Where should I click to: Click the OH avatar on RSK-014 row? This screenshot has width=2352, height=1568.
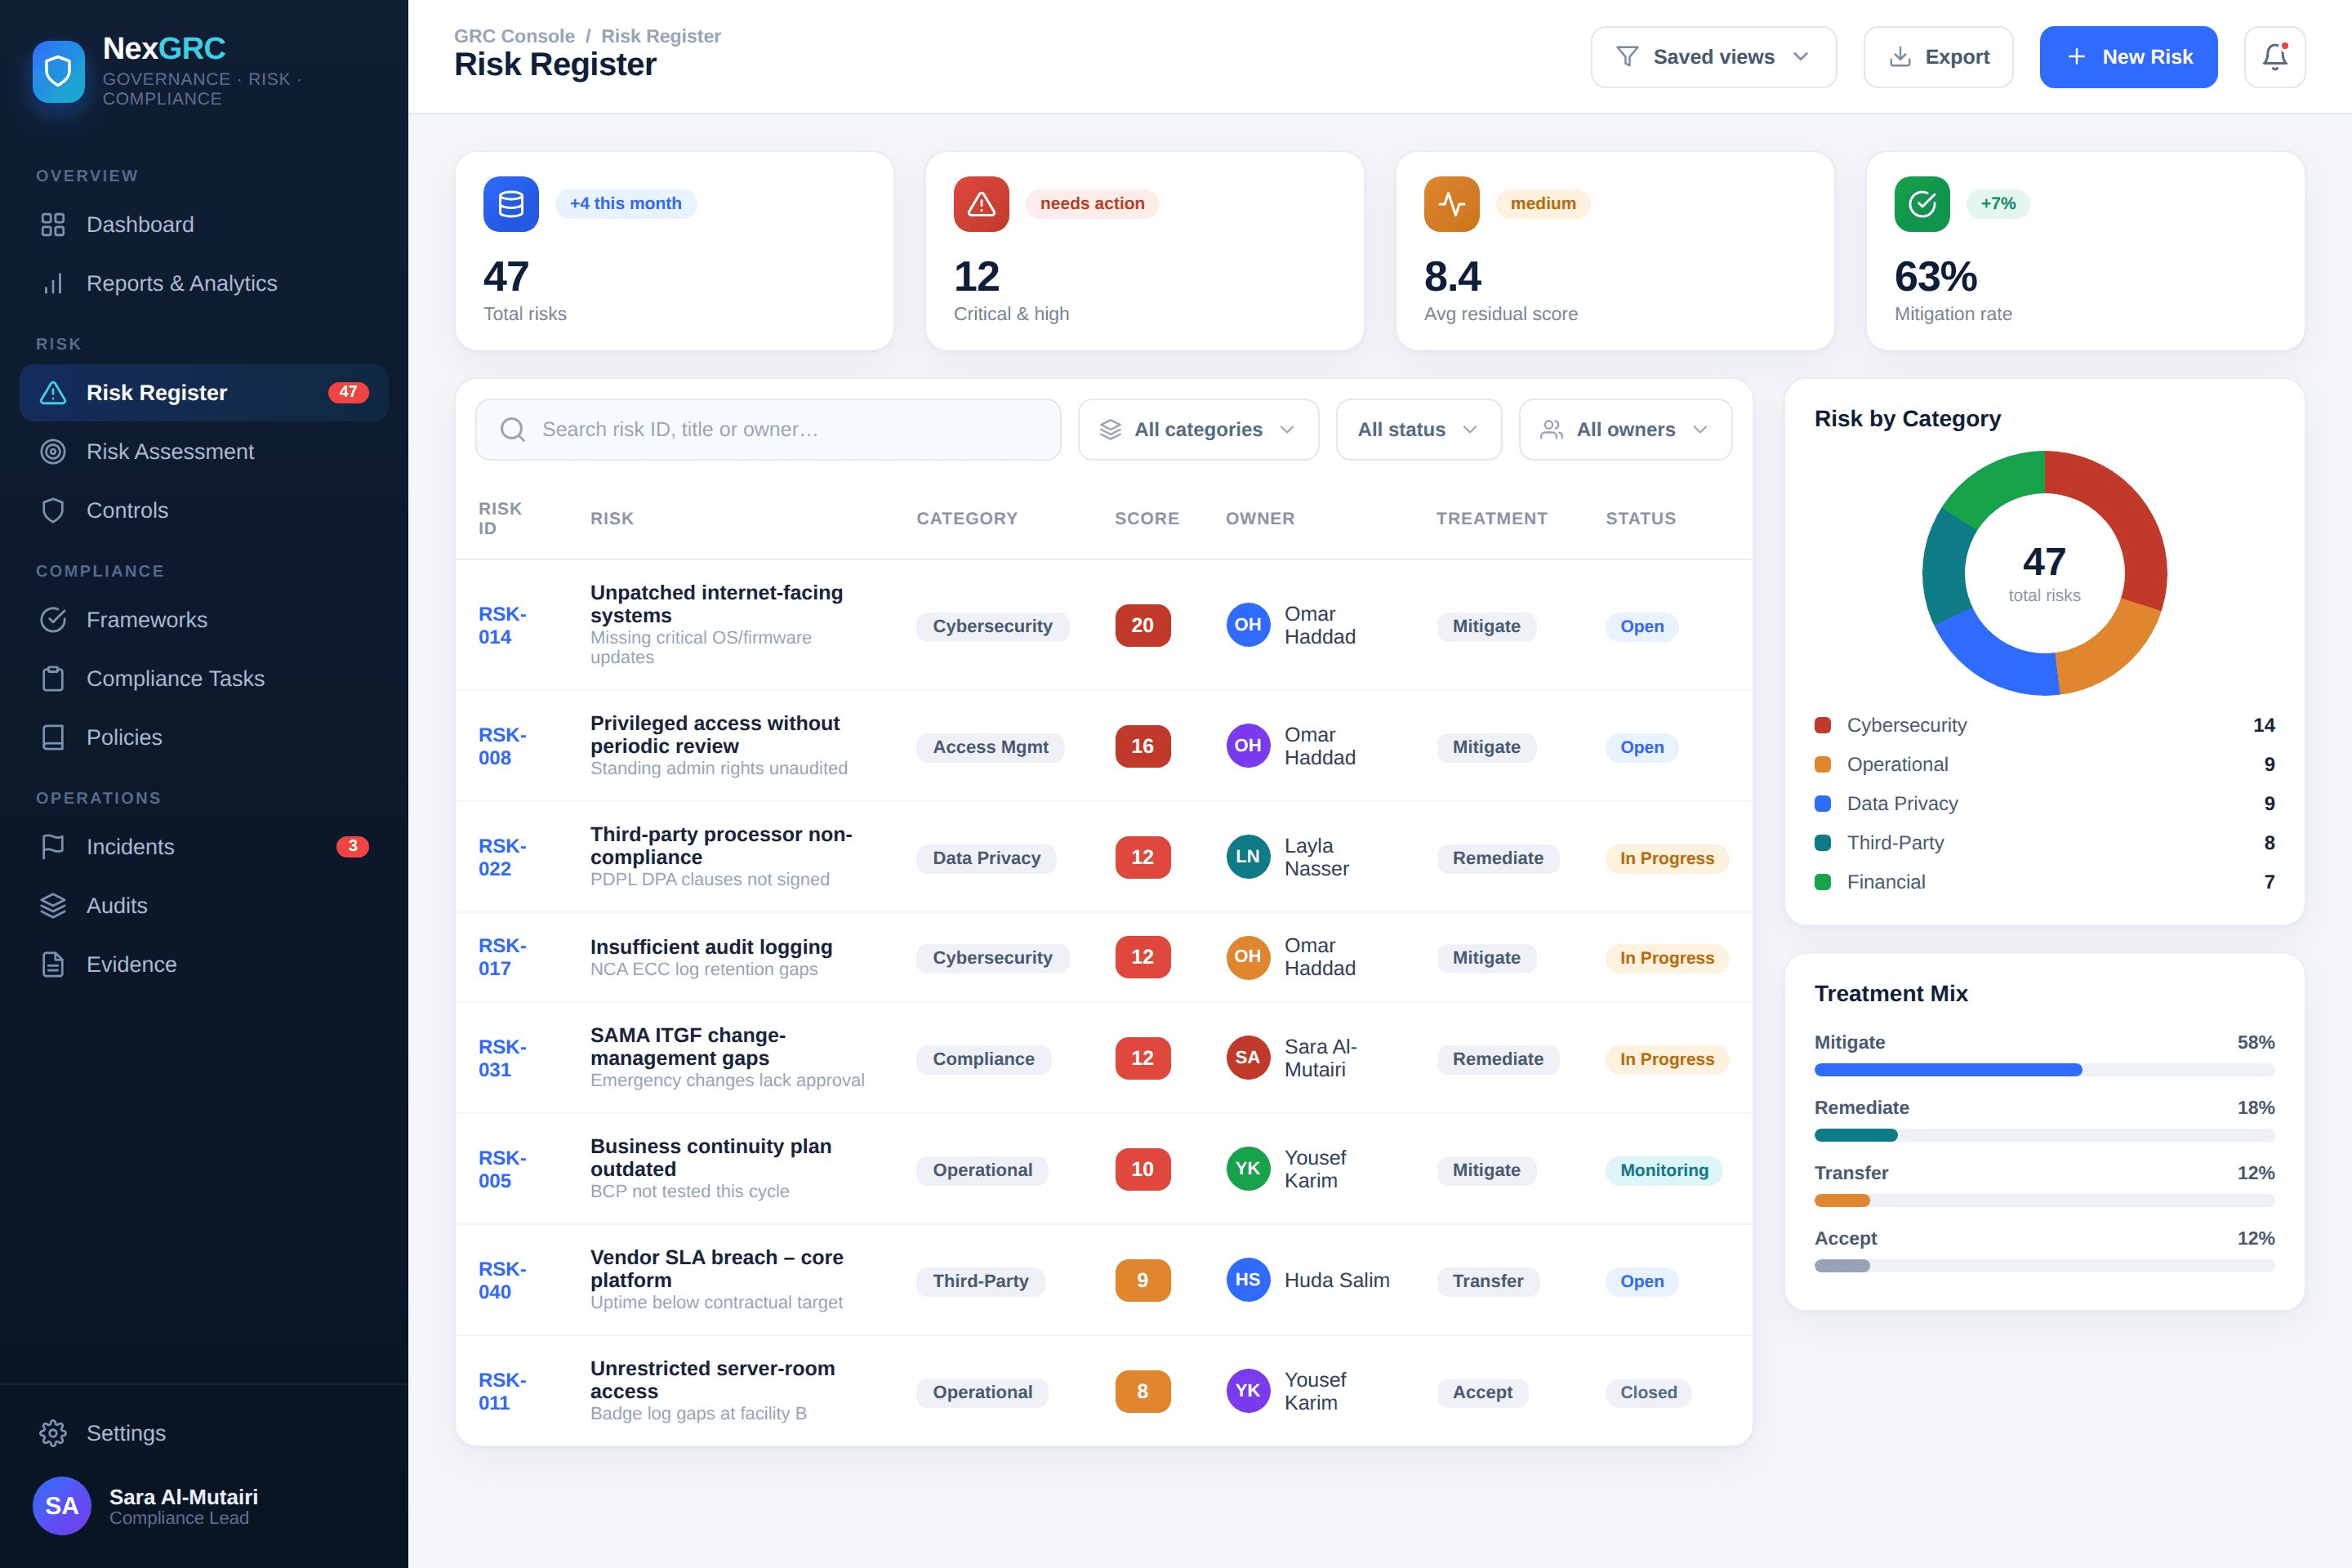tap(1248, 625)
